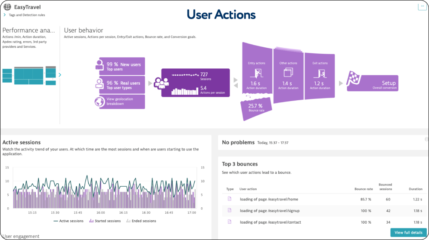Click the EasyTravel globe icon
This screenshot has width=429, height=240.
coord(7,7)
